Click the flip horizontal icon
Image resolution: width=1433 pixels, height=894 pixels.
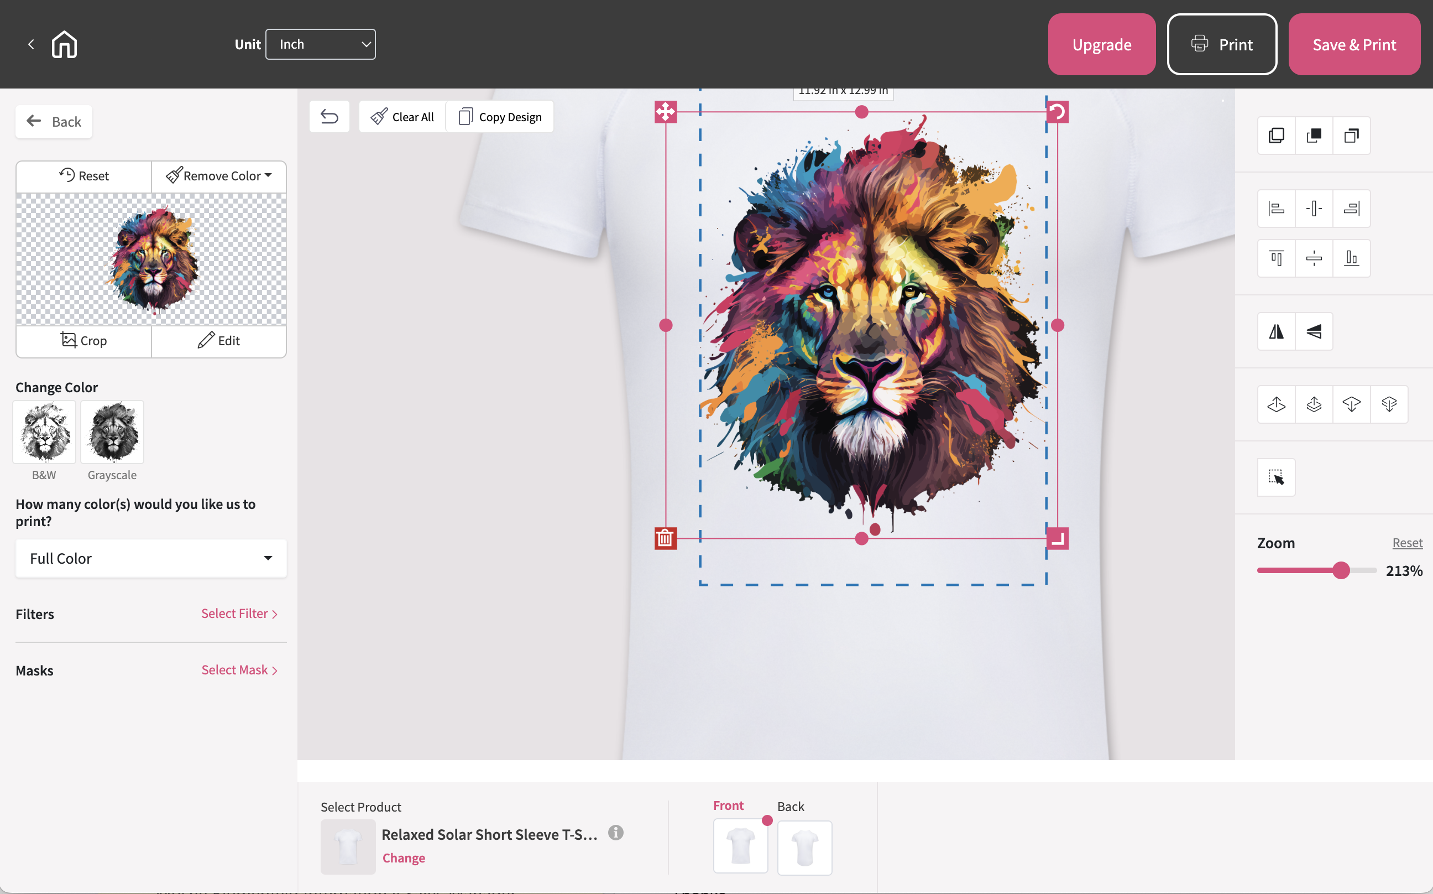1277,332
